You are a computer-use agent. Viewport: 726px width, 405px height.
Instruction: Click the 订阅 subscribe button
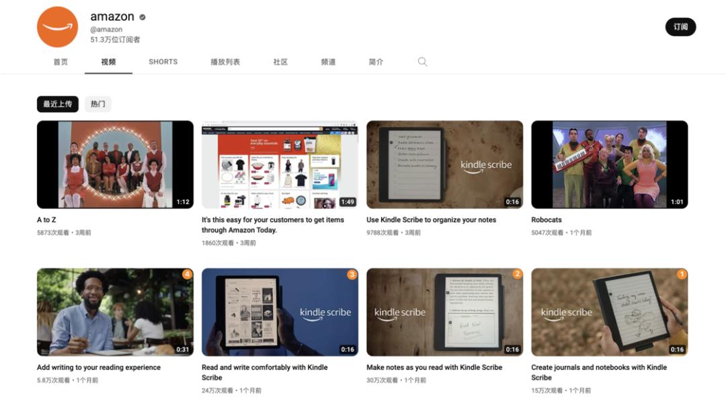point(680,27)
